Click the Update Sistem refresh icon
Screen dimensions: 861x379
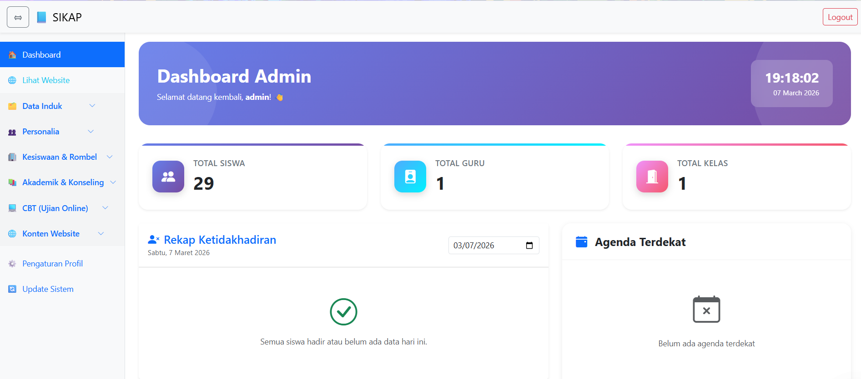(12, 289)
